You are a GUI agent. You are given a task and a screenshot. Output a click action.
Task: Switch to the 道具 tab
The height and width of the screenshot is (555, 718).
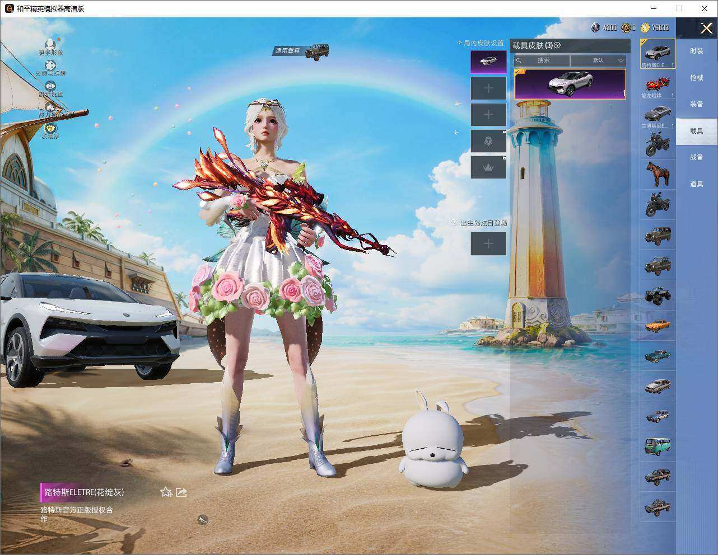697,184
